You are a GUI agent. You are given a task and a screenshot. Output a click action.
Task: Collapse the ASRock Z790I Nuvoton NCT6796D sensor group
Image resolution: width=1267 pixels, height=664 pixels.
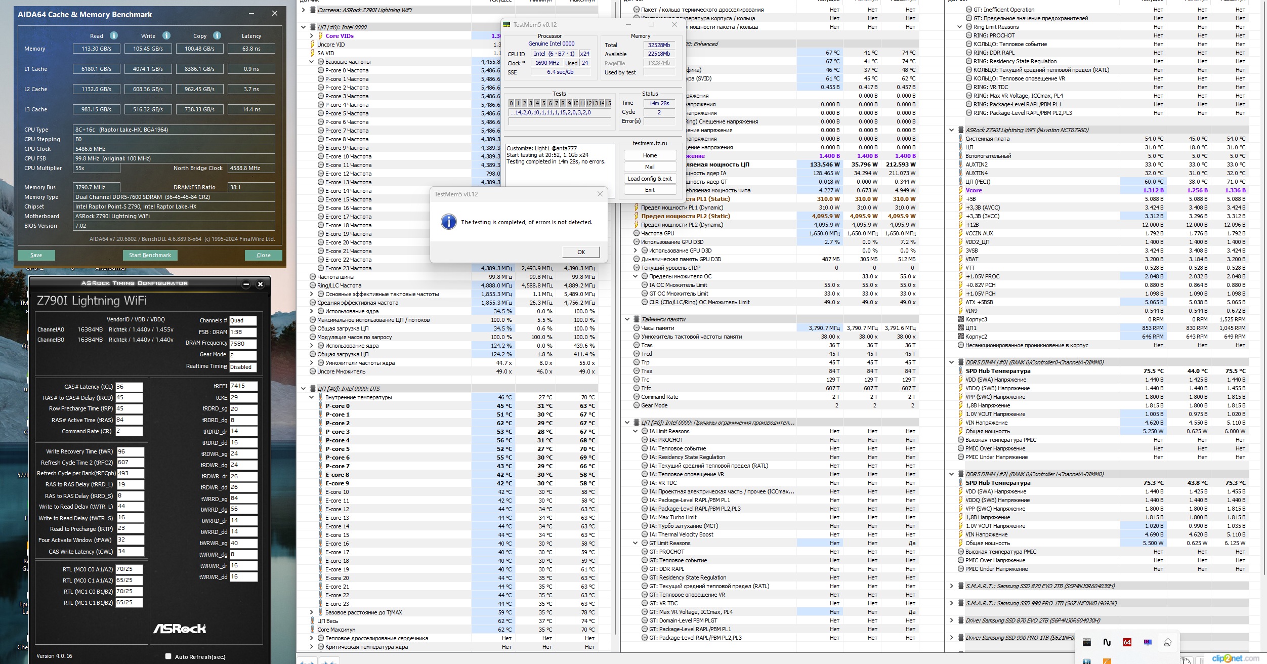[952, 130]
